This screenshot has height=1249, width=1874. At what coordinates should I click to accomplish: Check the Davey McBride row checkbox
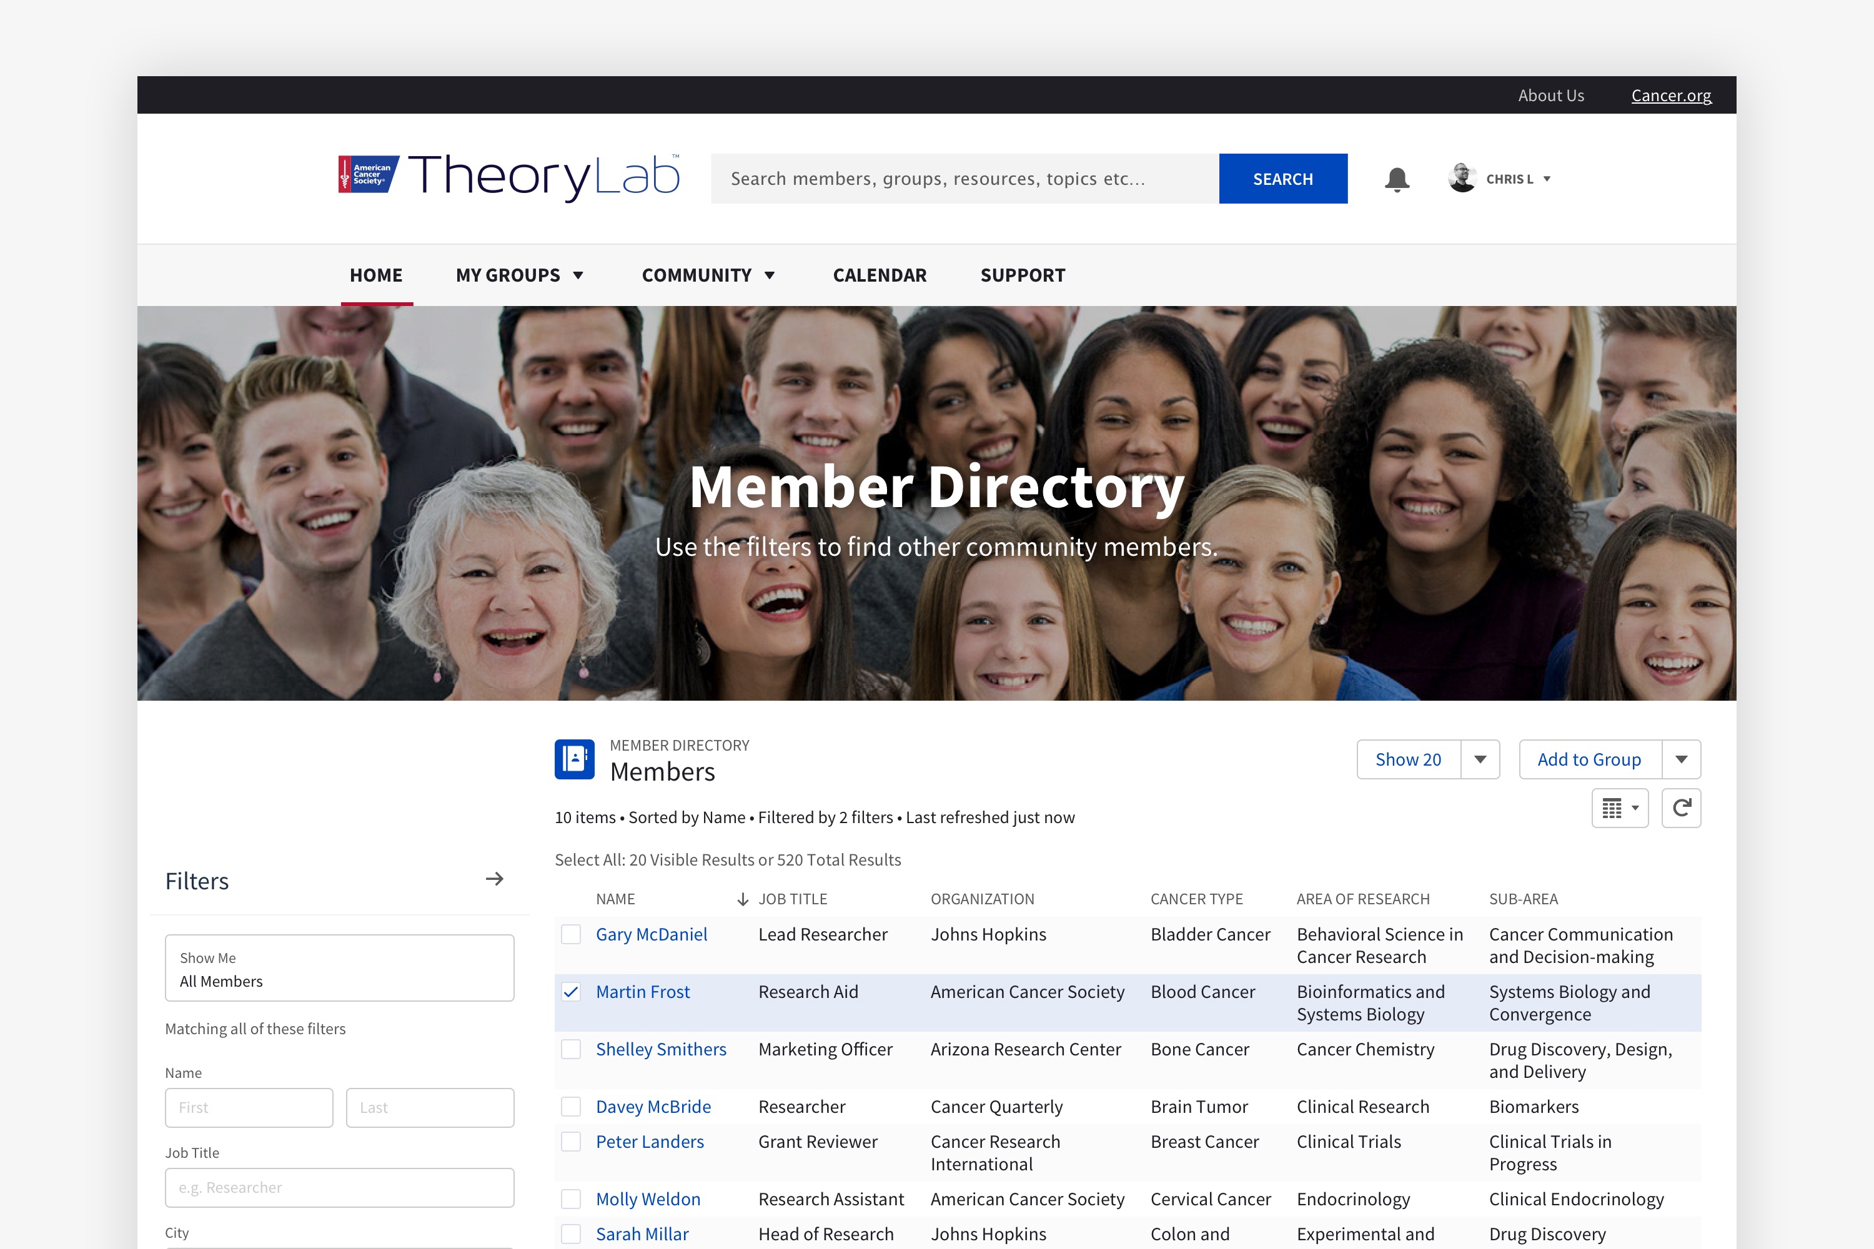click(x=570, y=1107)
